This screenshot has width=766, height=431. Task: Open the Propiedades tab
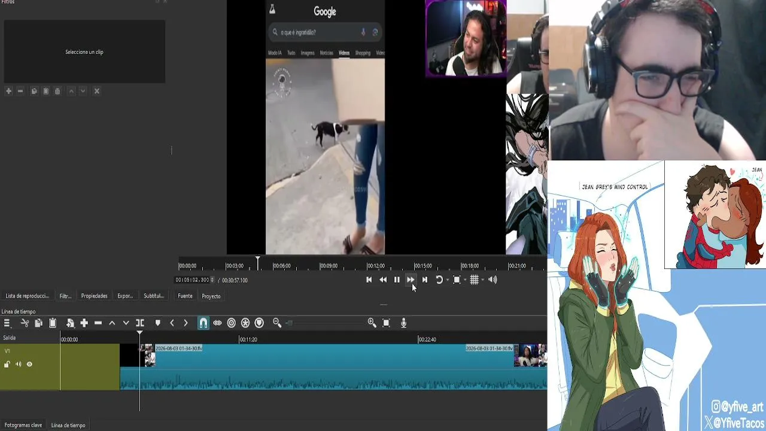click(x=95, y=296)
